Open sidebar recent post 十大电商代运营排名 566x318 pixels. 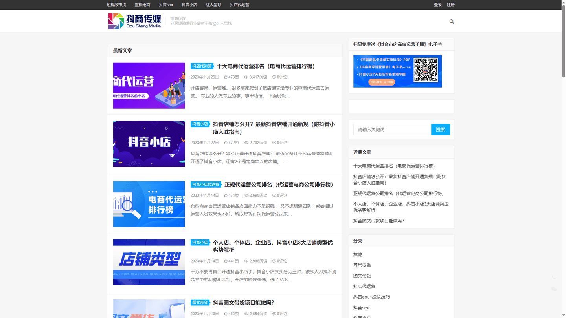point(394,166)
